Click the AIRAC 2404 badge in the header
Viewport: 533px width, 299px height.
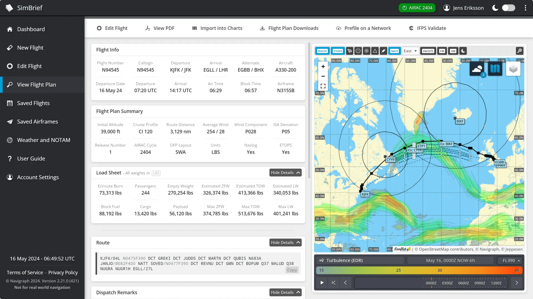tap(417, 8)
